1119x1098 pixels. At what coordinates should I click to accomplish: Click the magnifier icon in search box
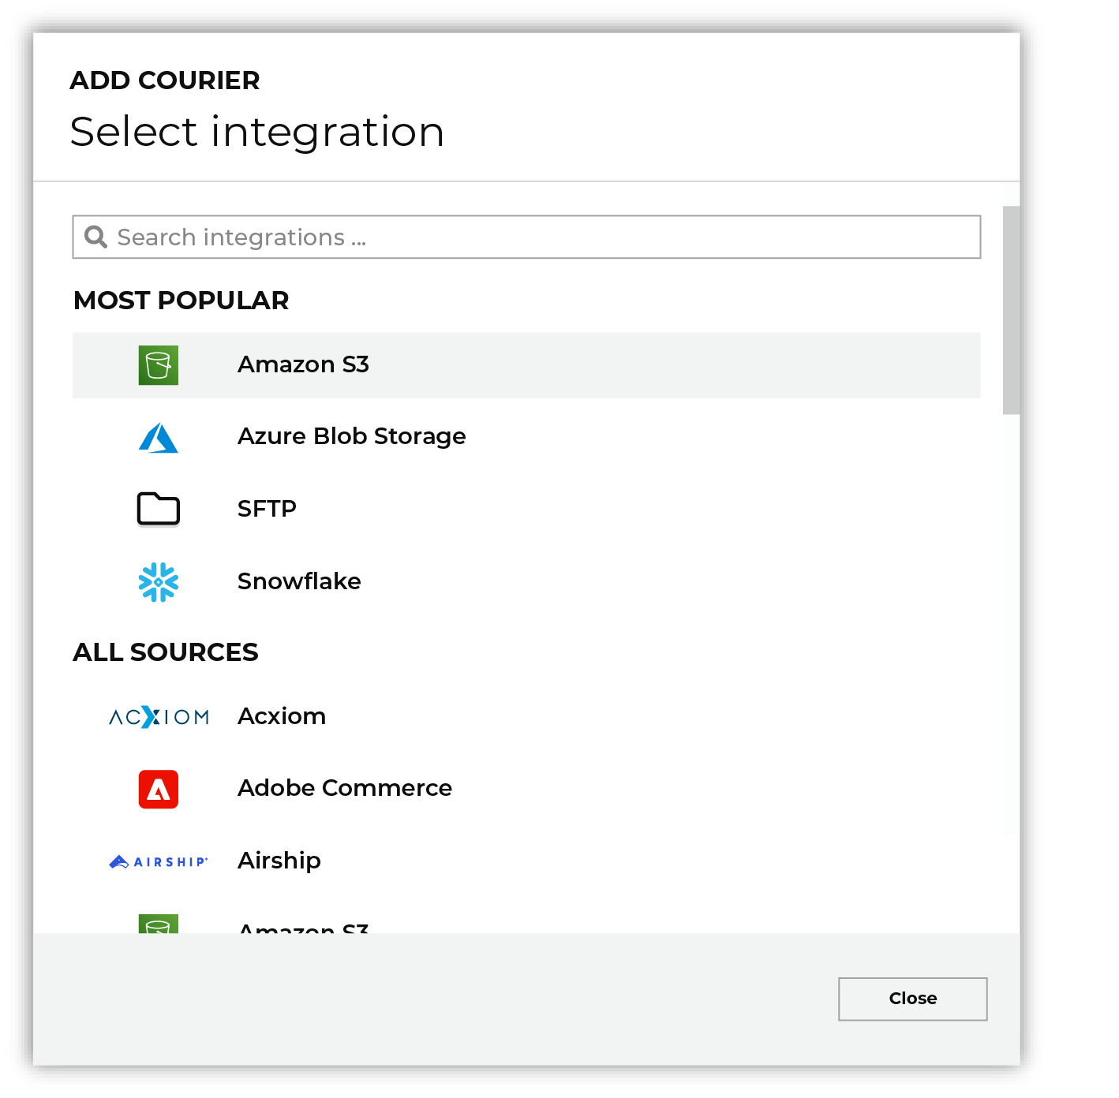point(95,237)
